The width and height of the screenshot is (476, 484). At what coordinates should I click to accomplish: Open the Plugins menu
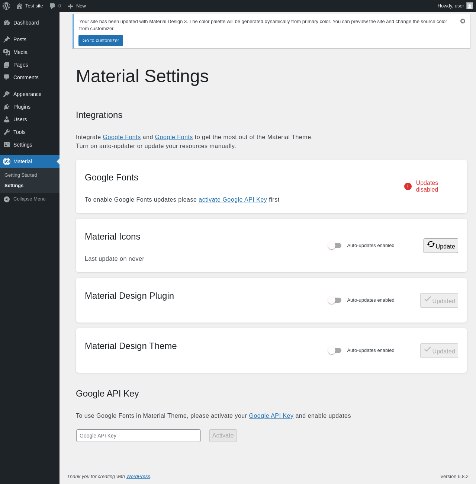(x=30, y=107)
